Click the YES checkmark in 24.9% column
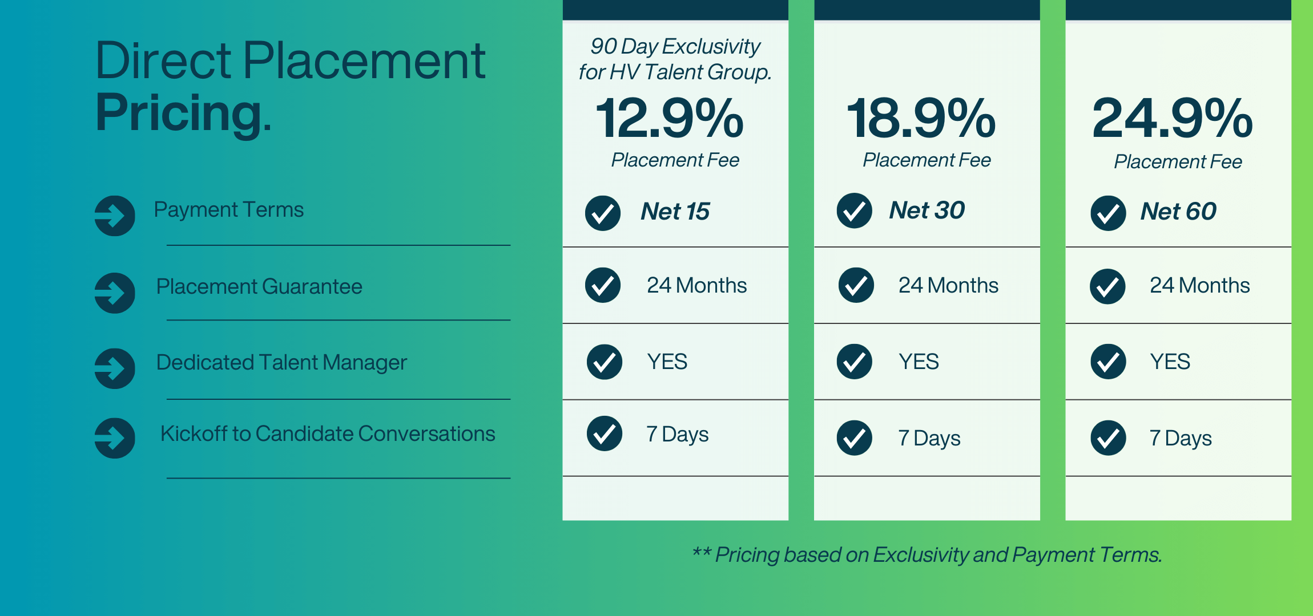Screen dimensions: 1313x616 tap(1108, 362)
